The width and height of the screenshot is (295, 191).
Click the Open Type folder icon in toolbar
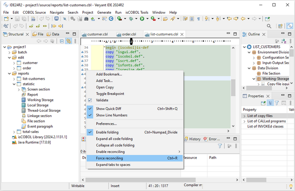pos(165,19)
